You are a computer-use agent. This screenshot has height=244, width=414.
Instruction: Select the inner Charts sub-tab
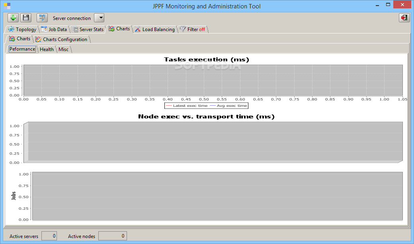tap(20, 39)
